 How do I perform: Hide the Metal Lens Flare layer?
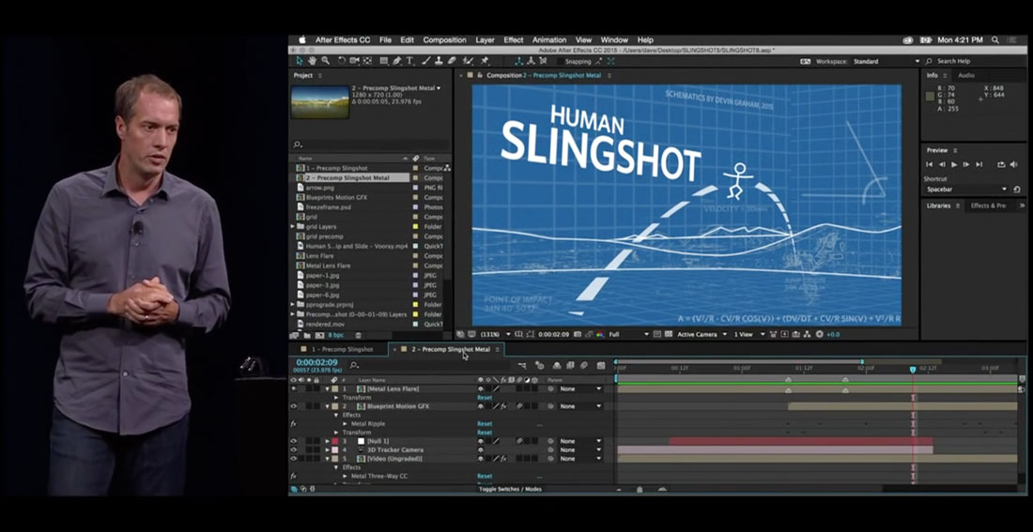[x=294, y=388]
